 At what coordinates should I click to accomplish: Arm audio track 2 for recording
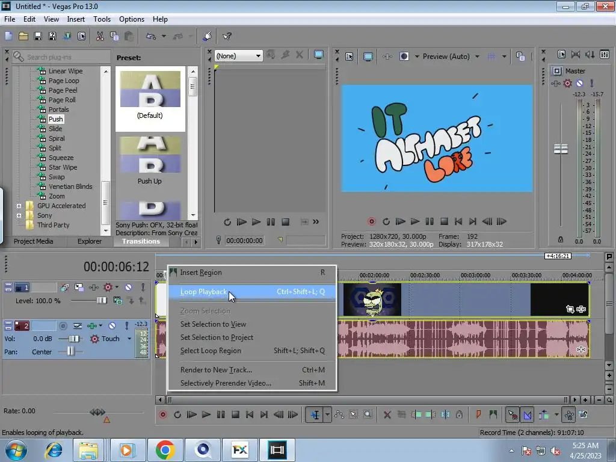tap(63, 325)
